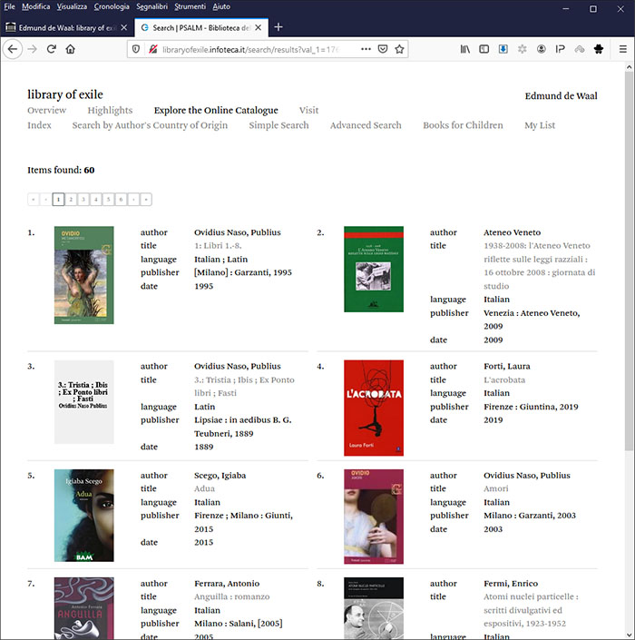
Task: Open page actions three-dot menu
Action: pyautogui.click(x=366, y=49)
